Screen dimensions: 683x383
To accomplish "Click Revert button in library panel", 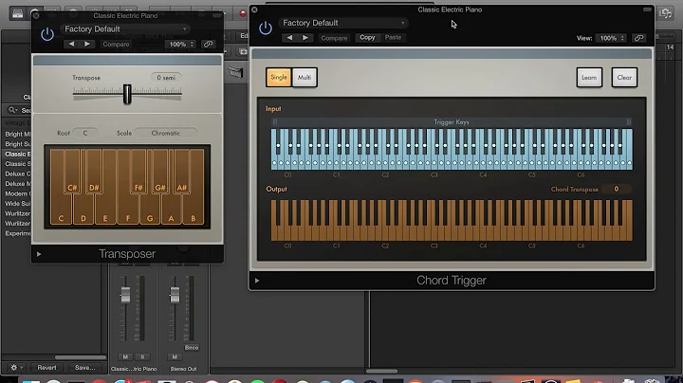I will (46, 368).
